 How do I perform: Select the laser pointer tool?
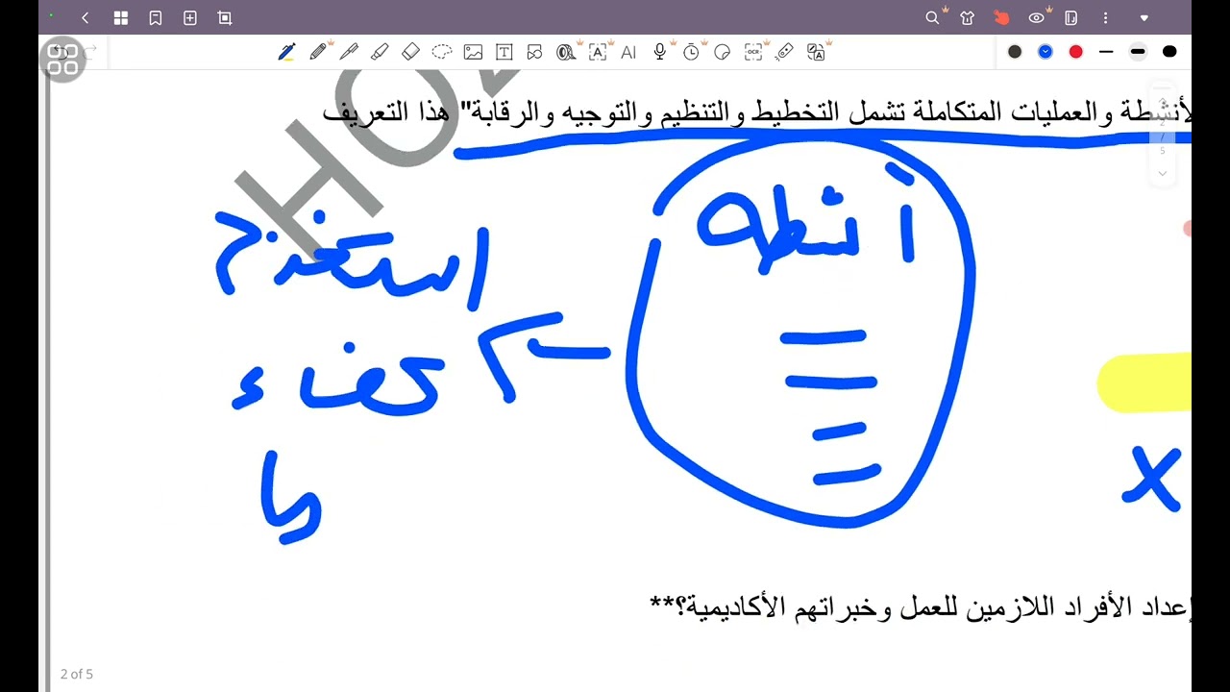(784, 52)
